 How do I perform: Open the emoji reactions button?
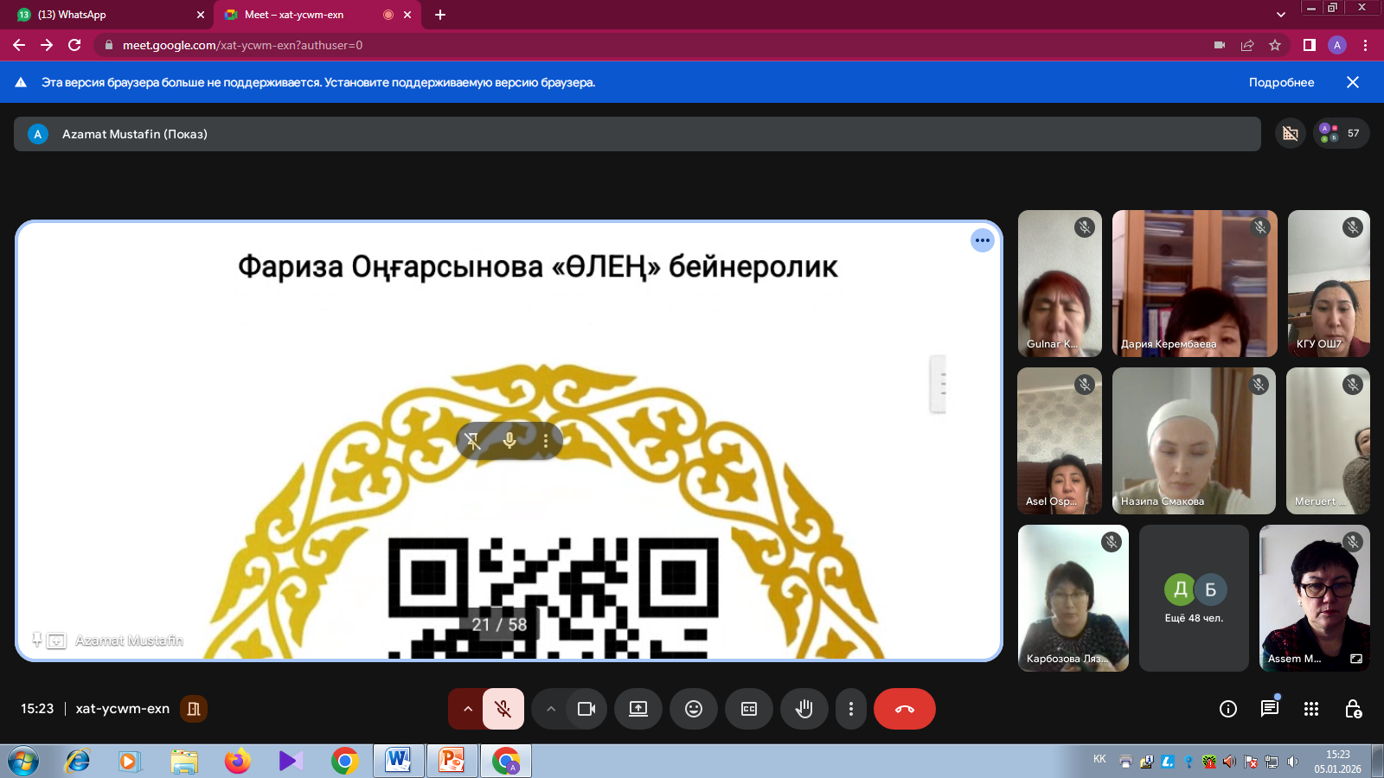[694, 709]
